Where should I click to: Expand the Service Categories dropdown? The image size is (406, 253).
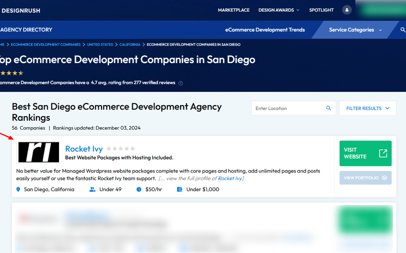point(355,30)
